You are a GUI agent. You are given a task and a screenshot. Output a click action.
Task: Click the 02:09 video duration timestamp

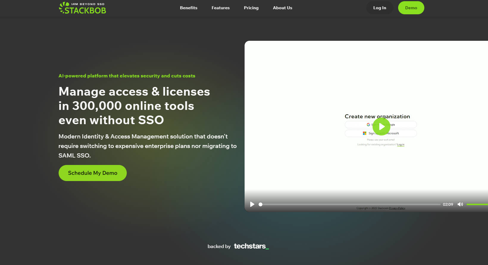pos(448,205)
